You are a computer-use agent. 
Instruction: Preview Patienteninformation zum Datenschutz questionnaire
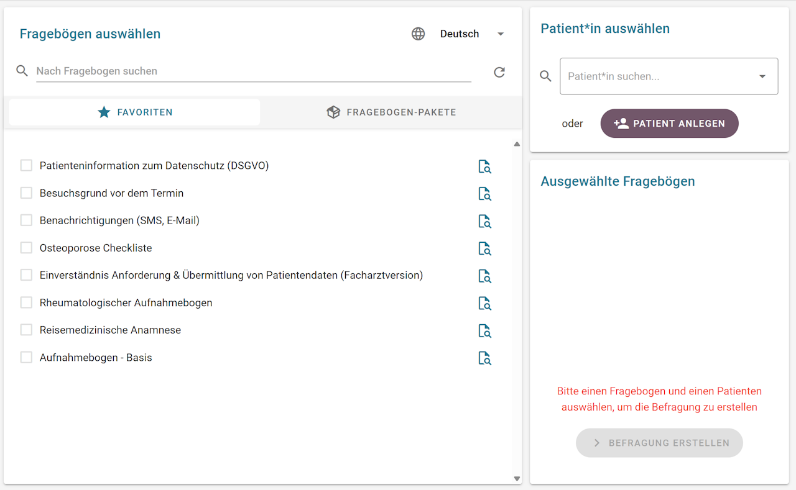(484, 166)
